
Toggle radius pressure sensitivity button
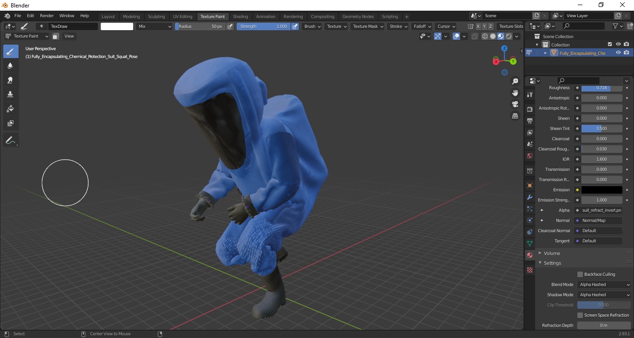230,26
